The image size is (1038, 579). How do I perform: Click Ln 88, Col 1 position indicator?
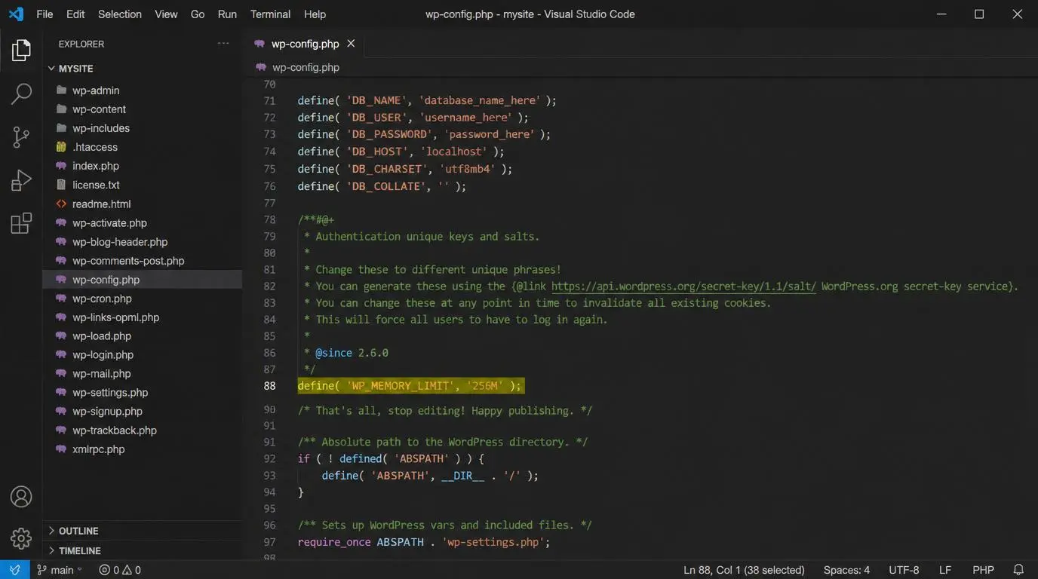click(744, 570)
